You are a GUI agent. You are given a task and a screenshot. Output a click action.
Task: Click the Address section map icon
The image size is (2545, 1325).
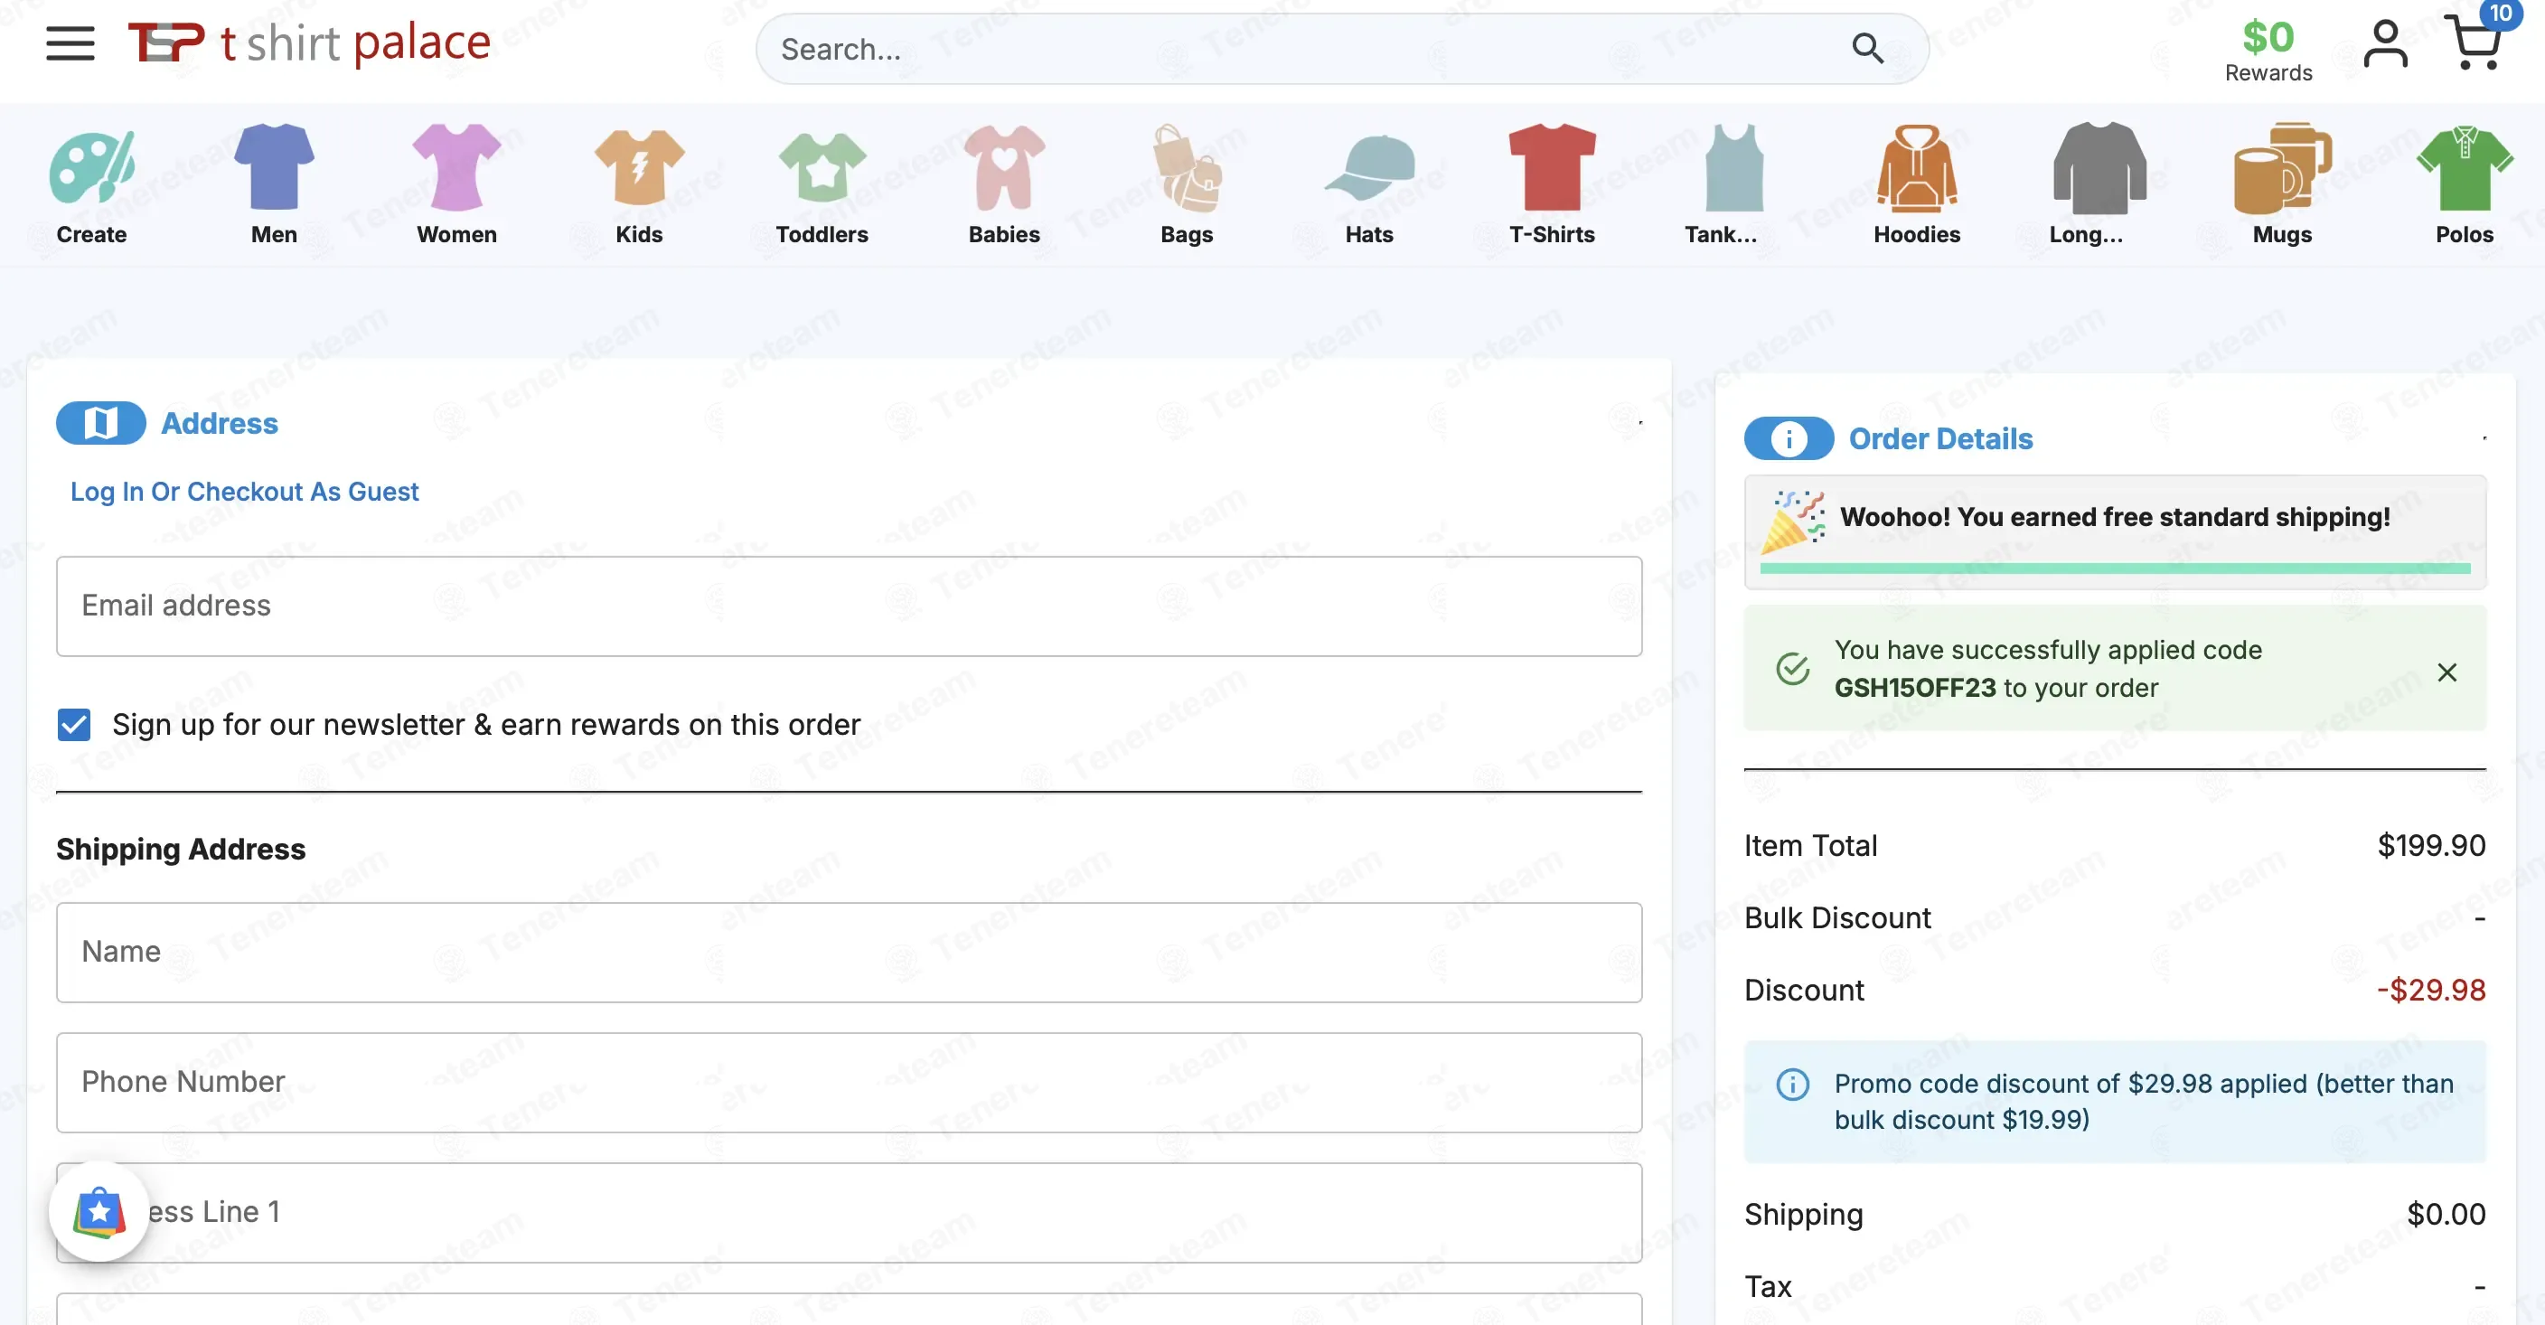pos(101,423)
